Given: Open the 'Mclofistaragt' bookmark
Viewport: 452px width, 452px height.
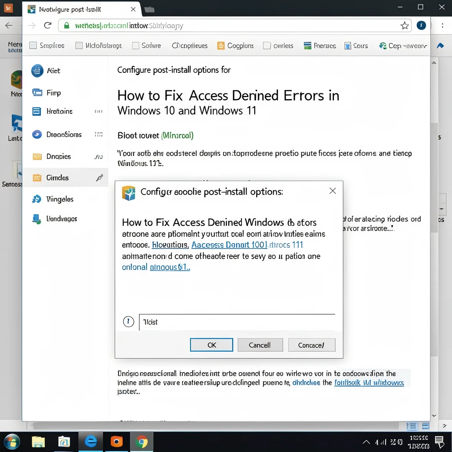Looking at the screenshot, I should pyautogui.click(x=99, y=46).
